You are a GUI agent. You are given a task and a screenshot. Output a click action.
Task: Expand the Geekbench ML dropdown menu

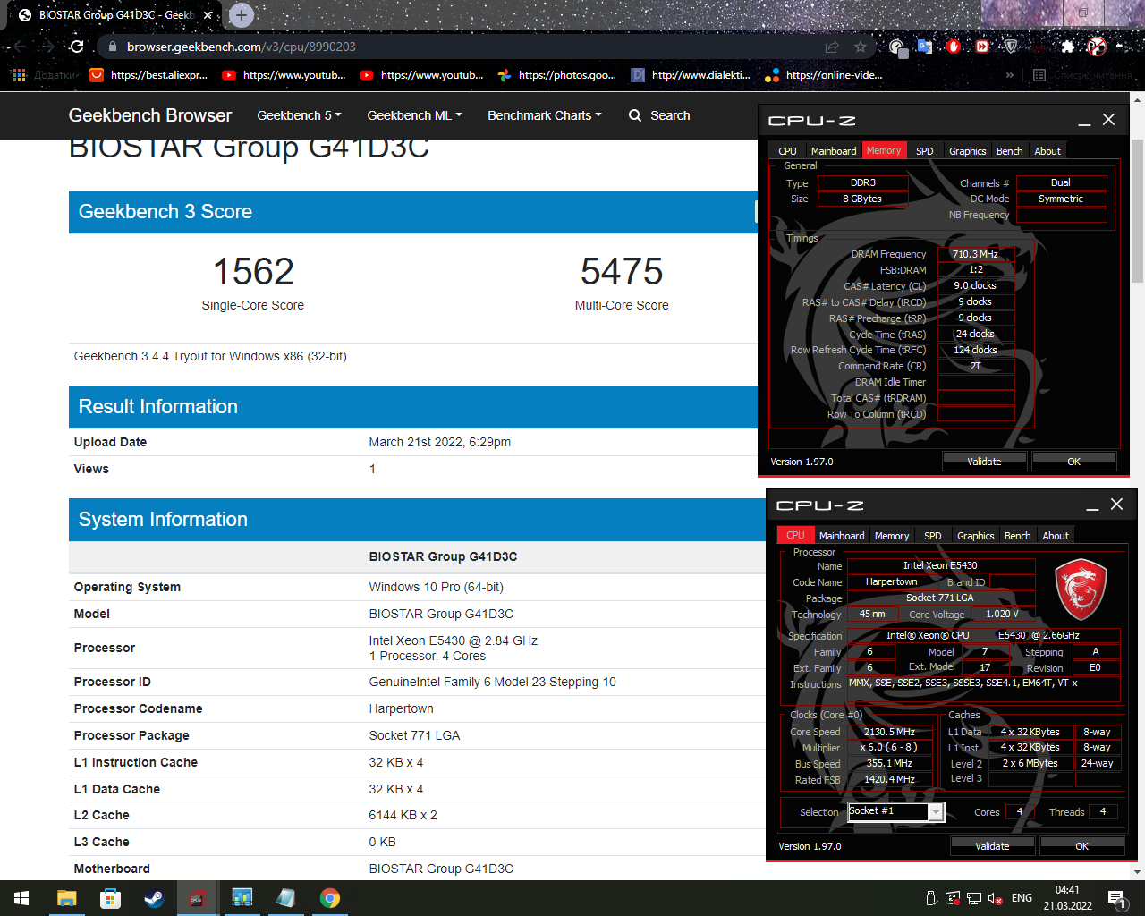(414, 115)
